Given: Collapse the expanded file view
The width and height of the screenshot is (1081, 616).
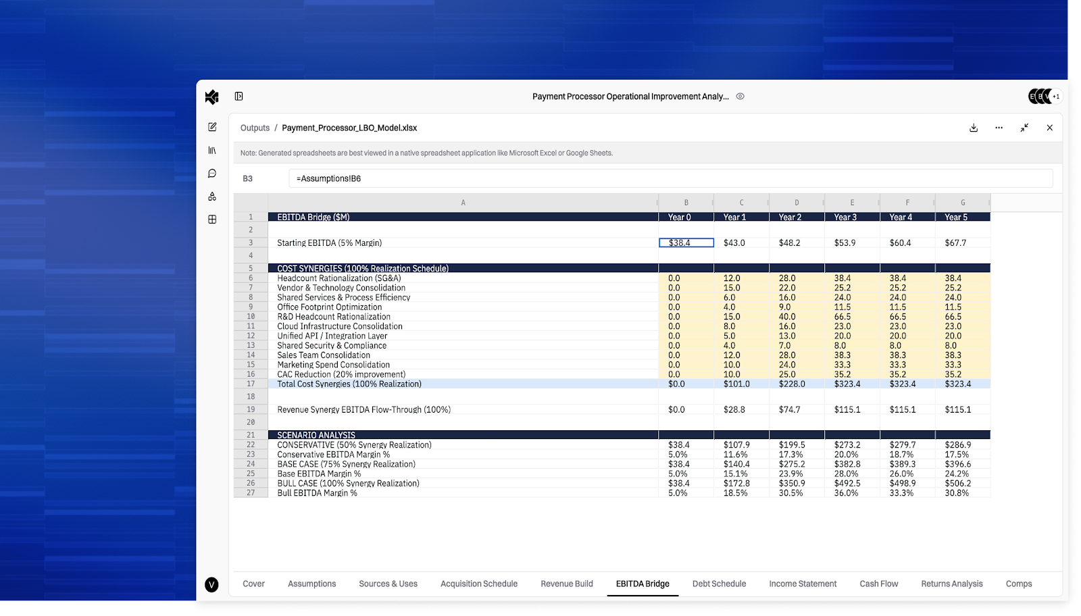Looking at the screenshot, I should pos(1024,128).
